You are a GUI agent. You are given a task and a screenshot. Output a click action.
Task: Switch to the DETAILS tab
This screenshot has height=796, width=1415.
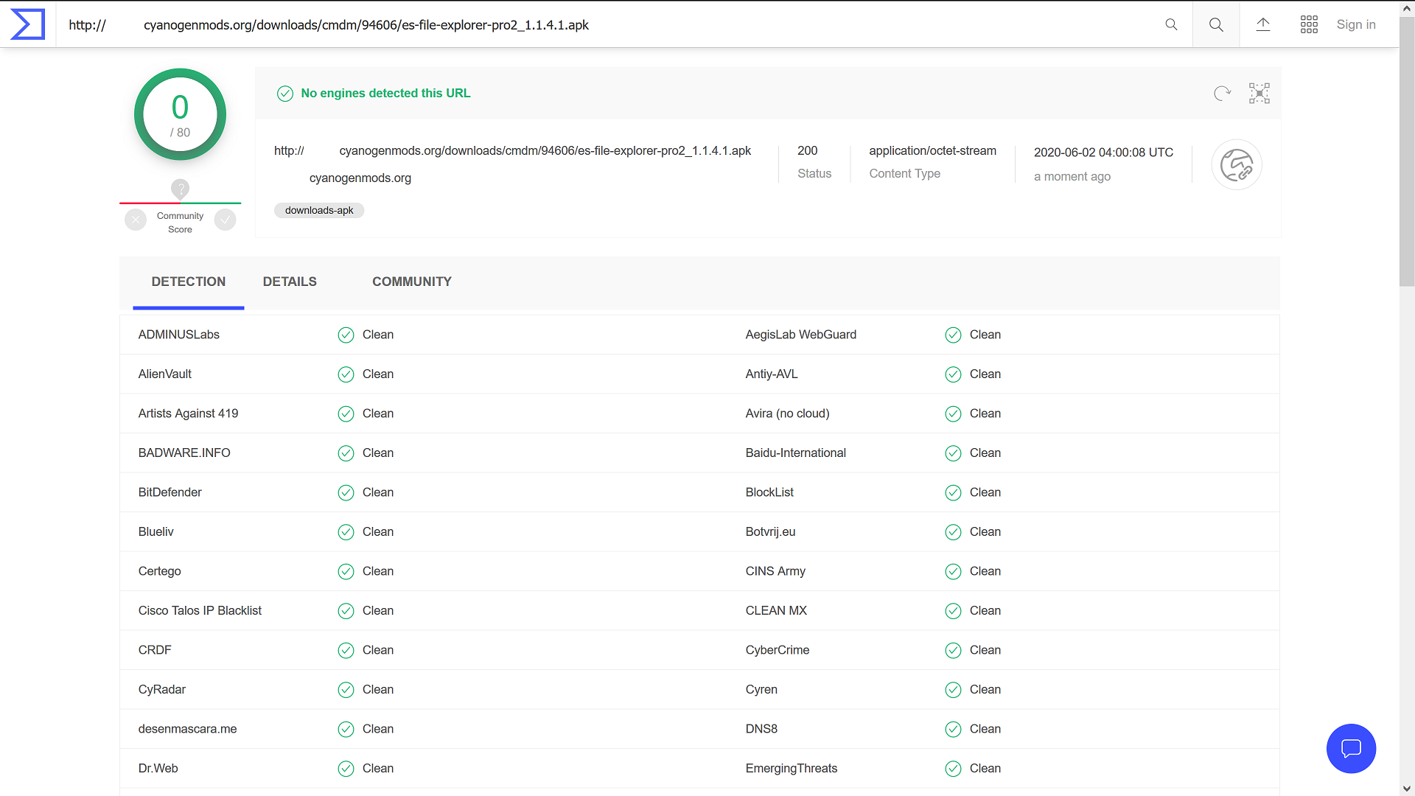pyautogui.click(x=290, y=282)
